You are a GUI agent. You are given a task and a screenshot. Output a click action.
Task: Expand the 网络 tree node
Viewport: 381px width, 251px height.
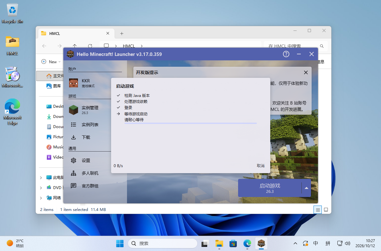41,198
